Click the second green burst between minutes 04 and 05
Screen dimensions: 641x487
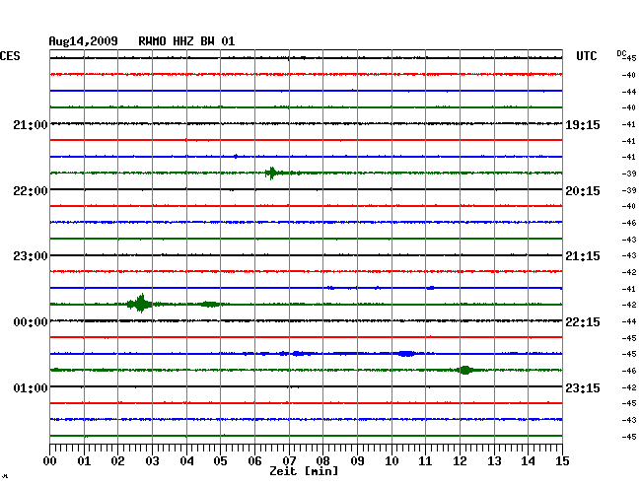click(x=210, y=304)
